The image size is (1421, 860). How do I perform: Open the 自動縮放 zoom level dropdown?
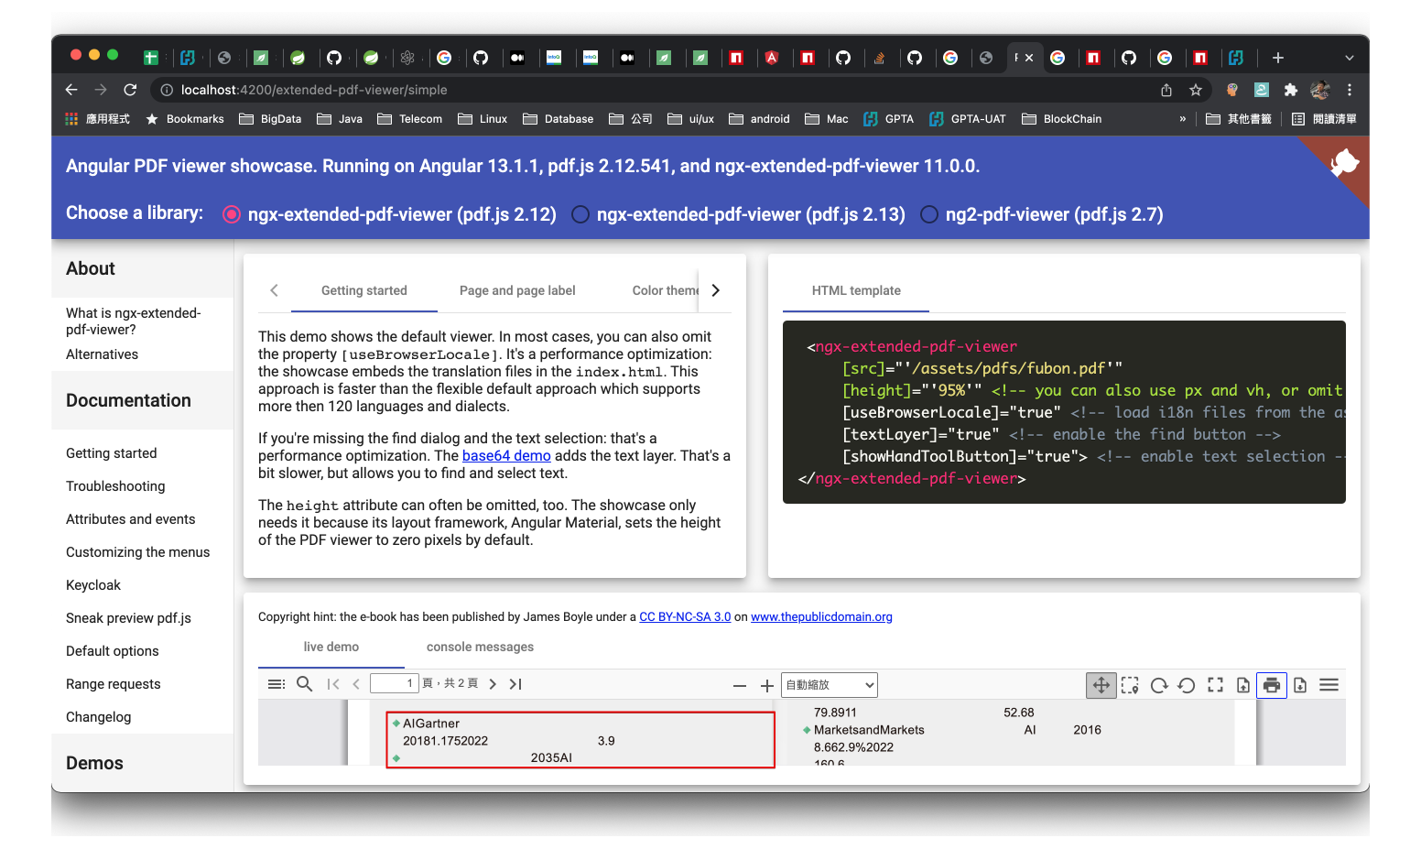[x=828, y=684]
